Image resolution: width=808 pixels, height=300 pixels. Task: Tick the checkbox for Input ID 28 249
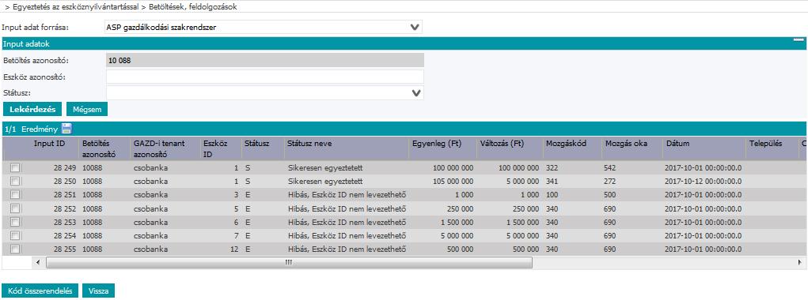tap(15, 168)
